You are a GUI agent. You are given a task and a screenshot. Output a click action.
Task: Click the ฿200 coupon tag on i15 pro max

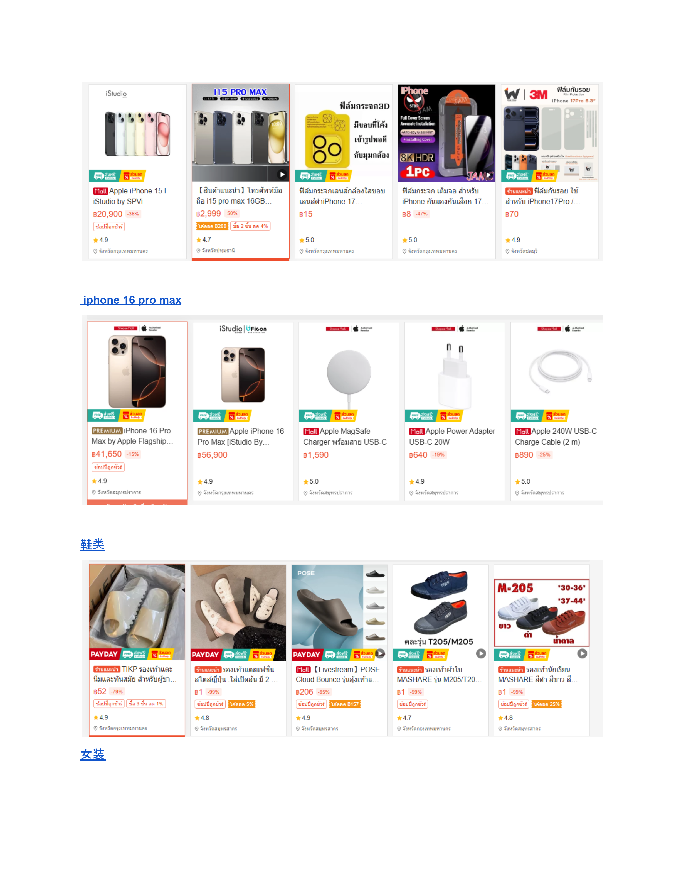(213, 226)
